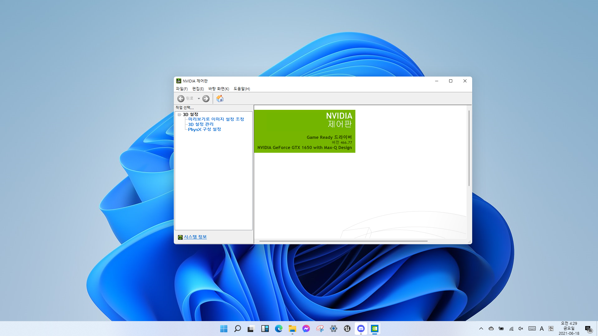
Task: Click the NVIDIA taskbar icon
Action: tap(375, 329)
